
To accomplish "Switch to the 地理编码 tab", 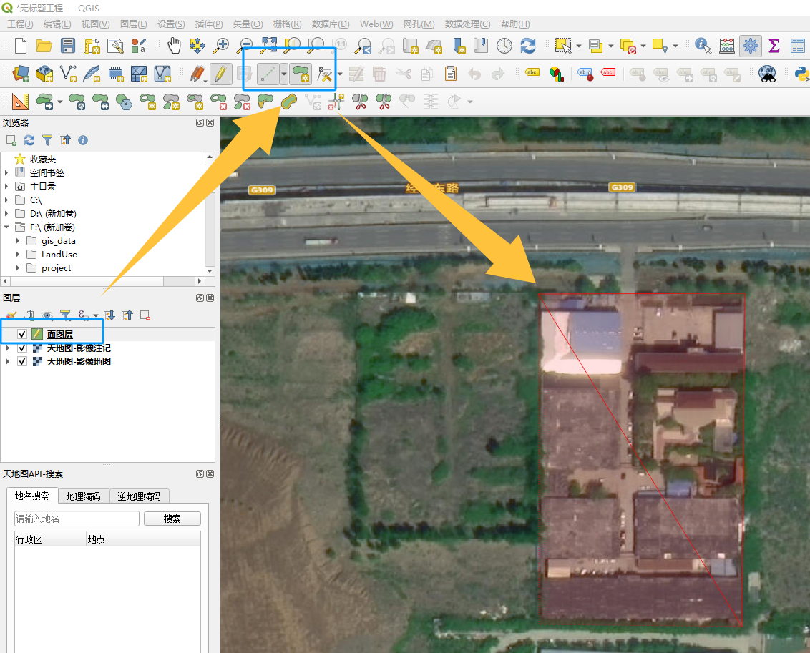I will pos(83,496).
